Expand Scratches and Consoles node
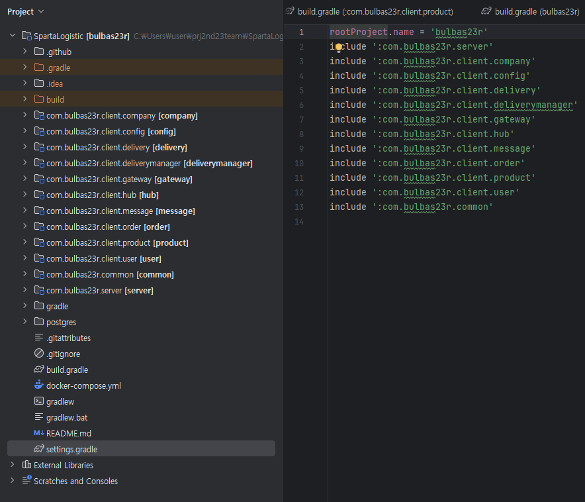585x502 pixels. point(13,480)
